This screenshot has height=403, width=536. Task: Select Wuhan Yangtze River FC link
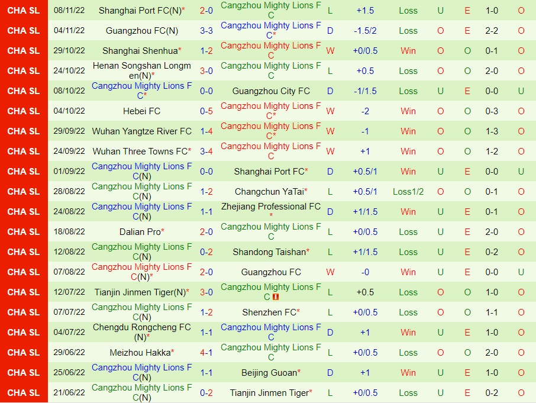tap(141, 131)
